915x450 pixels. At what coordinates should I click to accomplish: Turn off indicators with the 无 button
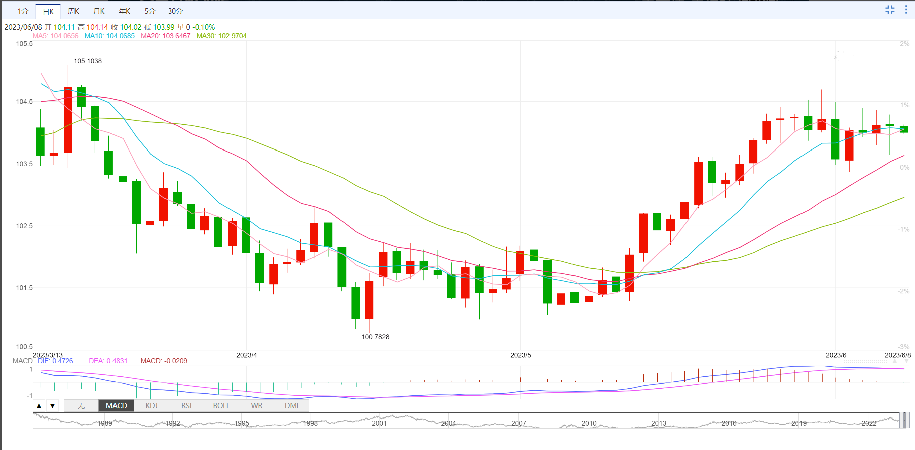(81, 406)
